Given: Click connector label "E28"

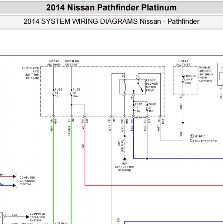Looking at the screenshot, I should (x=87, y=121).
